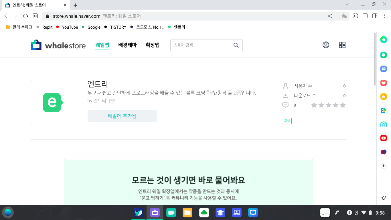Open the grid apps menu icon
The image size is (391, 220).
342,45
